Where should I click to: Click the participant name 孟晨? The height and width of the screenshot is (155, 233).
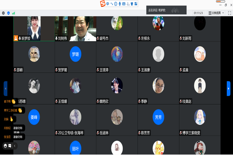pos(186,70)
